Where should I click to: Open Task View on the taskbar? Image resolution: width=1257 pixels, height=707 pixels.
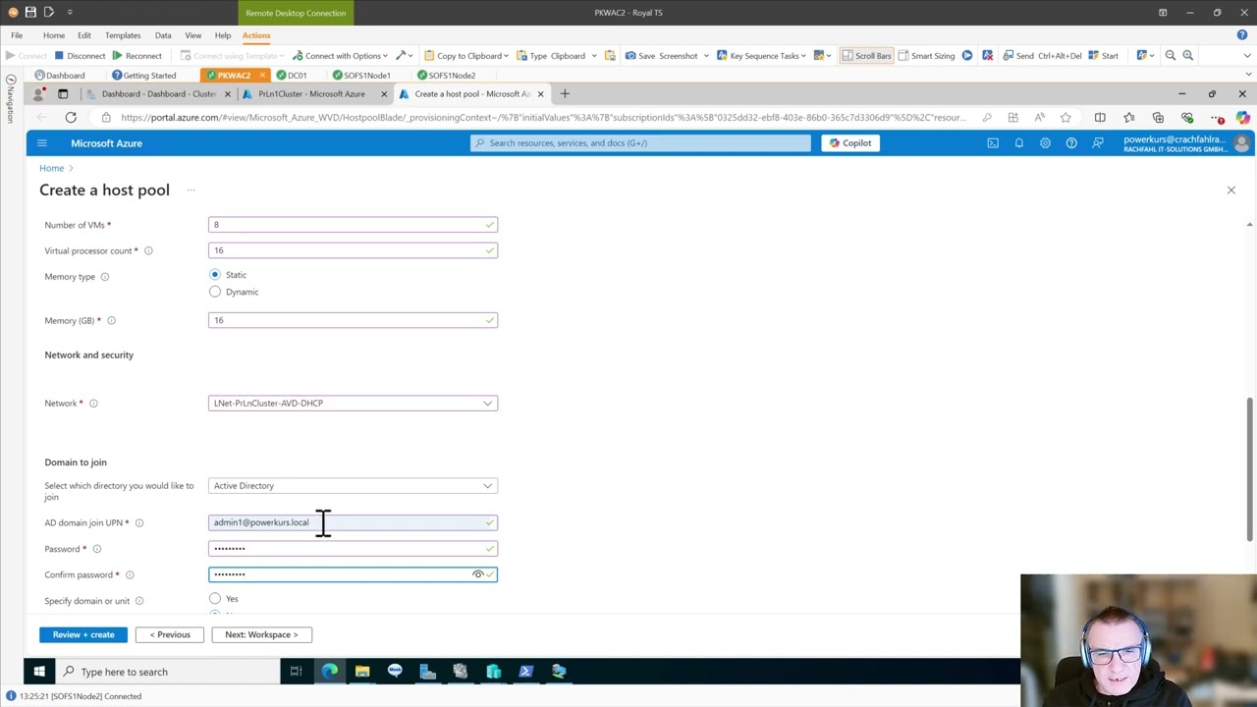[296, 672]
